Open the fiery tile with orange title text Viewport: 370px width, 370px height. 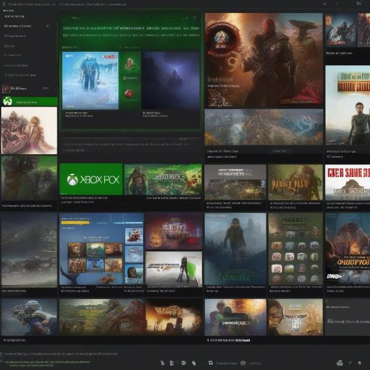point(348,249)
